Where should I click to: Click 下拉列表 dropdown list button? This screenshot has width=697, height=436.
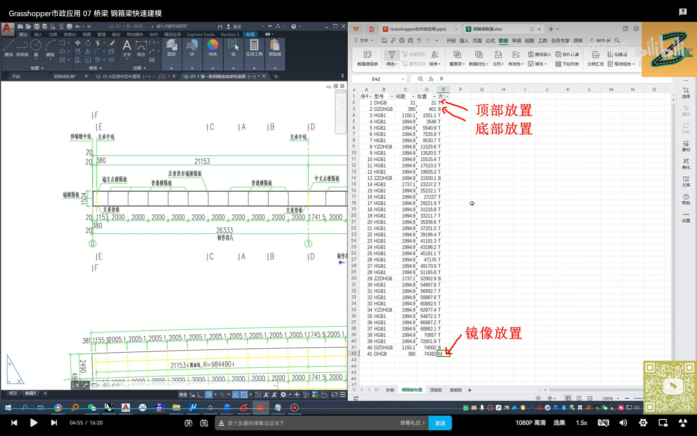(x=567, y=64)
